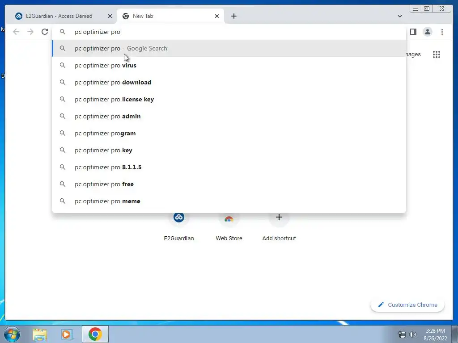Select the 'pc optimizer pro 8.1.1.5' suggestion
Viewport: 458px width, 343px height.
(229, 167)
